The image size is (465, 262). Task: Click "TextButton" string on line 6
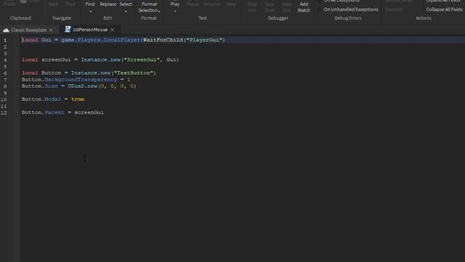tap(134, 73)
